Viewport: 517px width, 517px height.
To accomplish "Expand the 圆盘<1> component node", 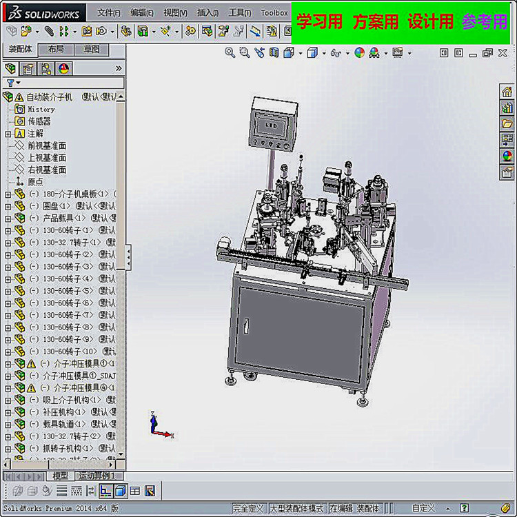I will 8,206.
